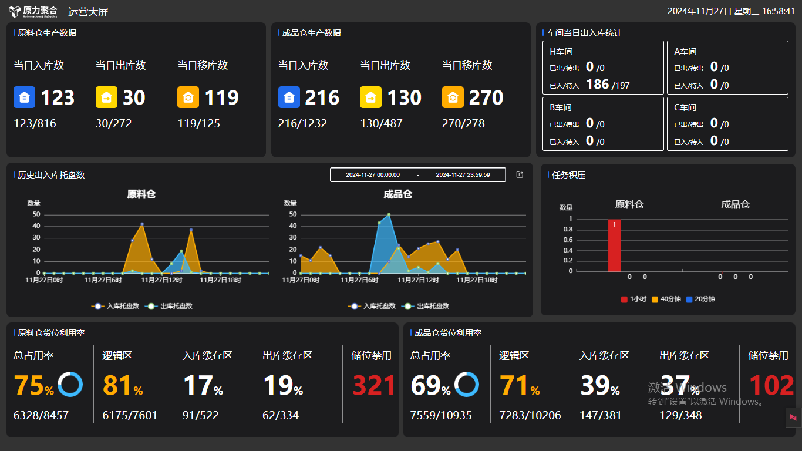
Task: Open the start date picker 2024-11-27 00:00:00
Action: tap(373, 175)
